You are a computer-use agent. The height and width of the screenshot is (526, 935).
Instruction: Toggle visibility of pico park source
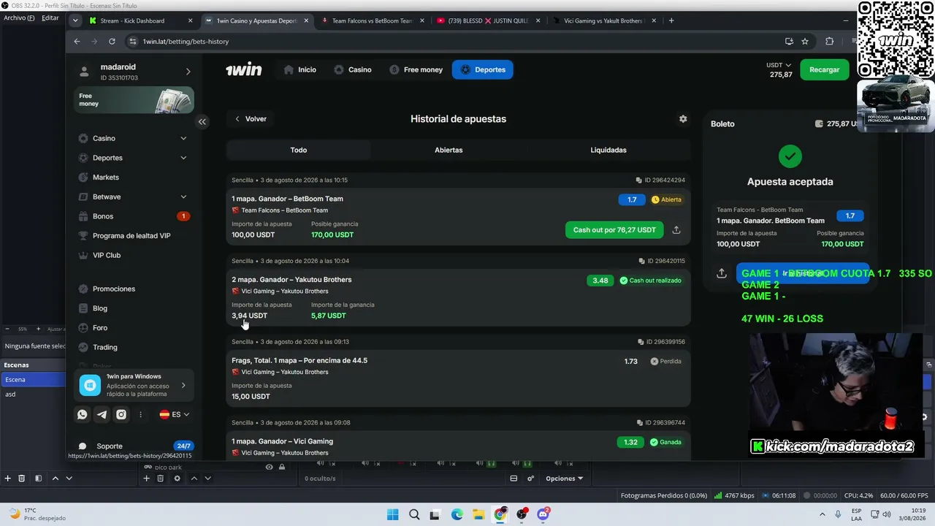[x=270, y=467]
